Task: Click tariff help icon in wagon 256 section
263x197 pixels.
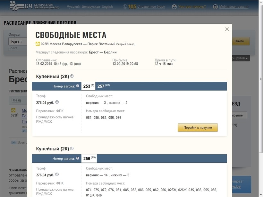Action: (57, 175)
